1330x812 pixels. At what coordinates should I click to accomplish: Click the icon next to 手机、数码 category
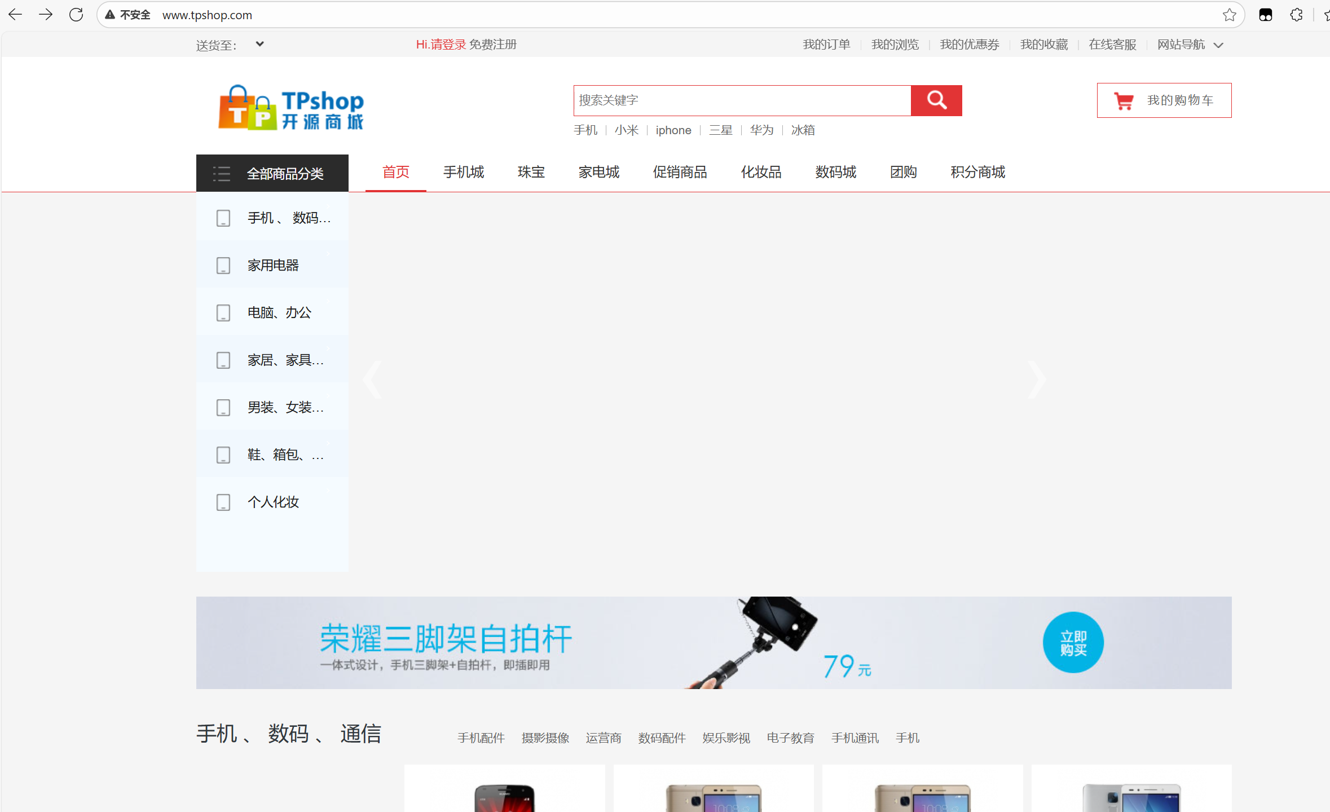[x=223, y=218]
